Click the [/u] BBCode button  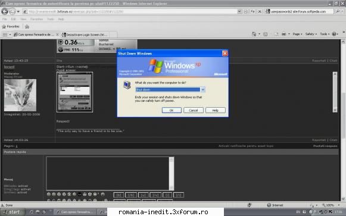(155, 195)
